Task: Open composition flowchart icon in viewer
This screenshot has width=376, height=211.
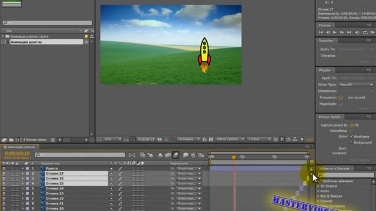Action: 295,139
